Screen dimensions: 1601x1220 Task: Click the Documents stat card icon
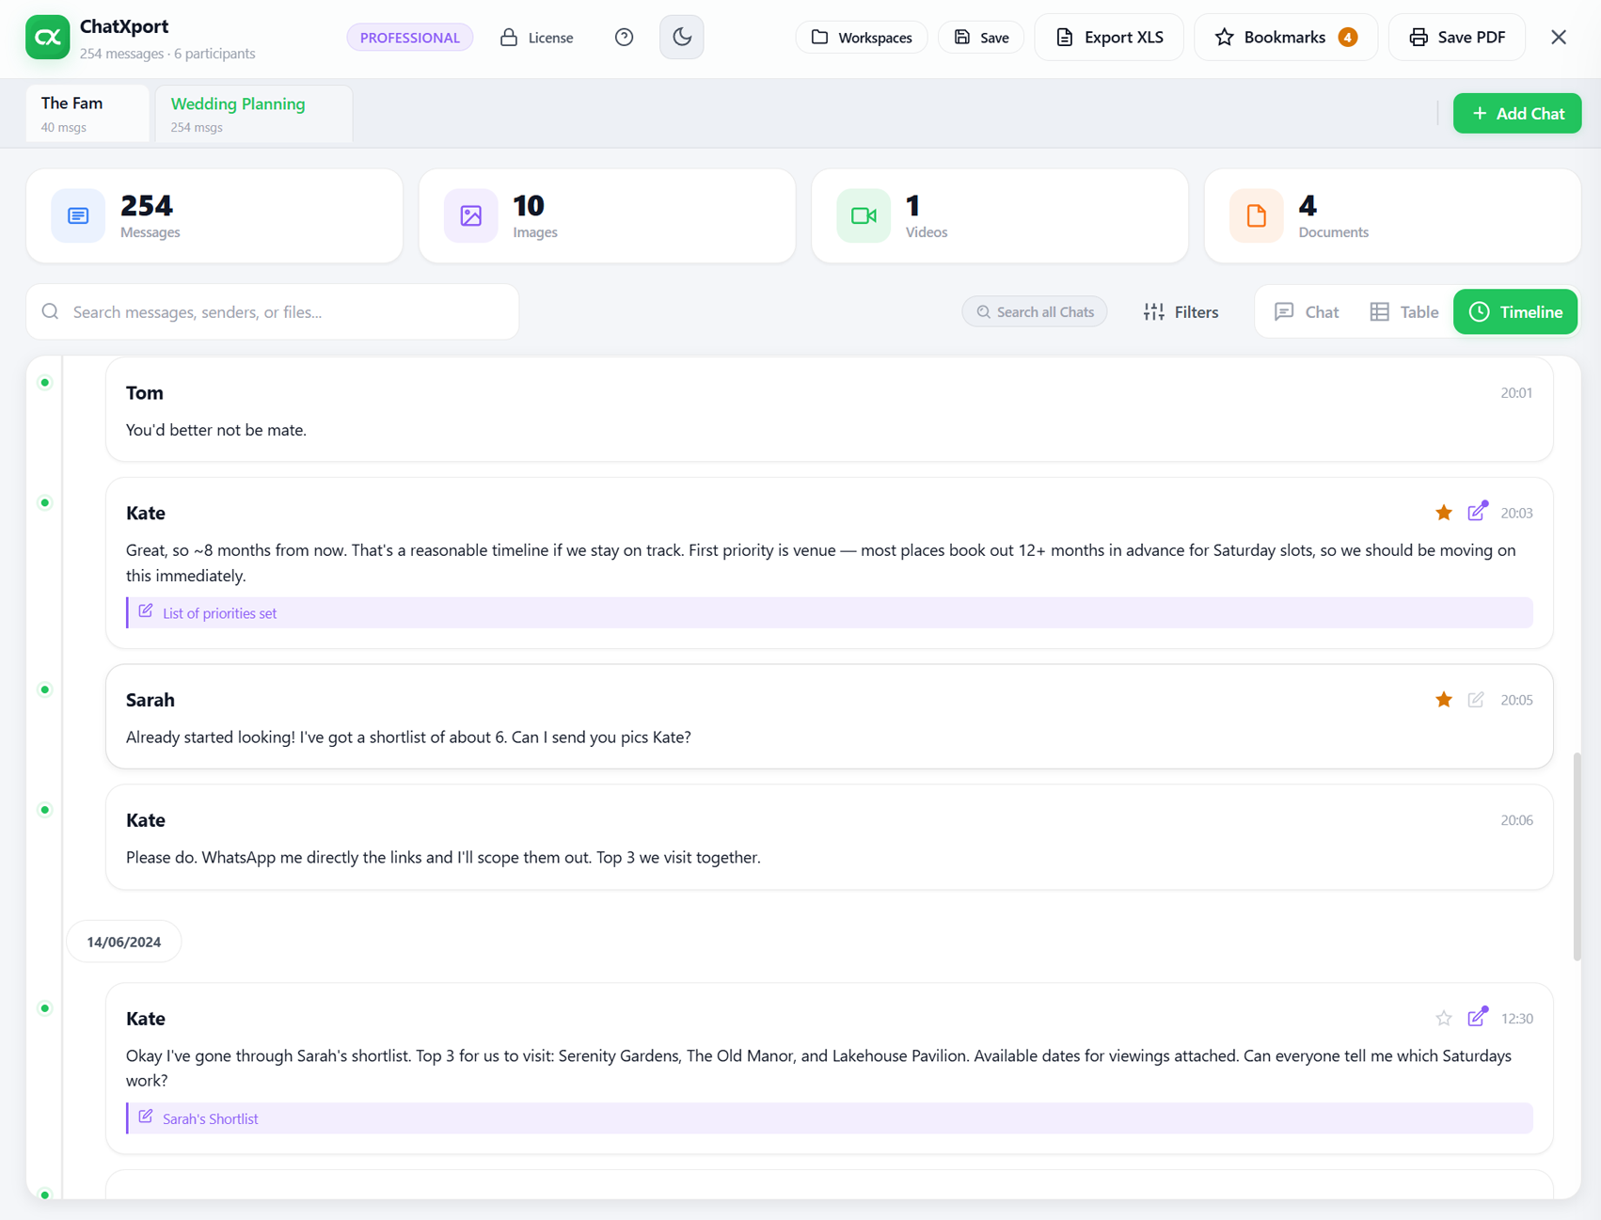1257,216
